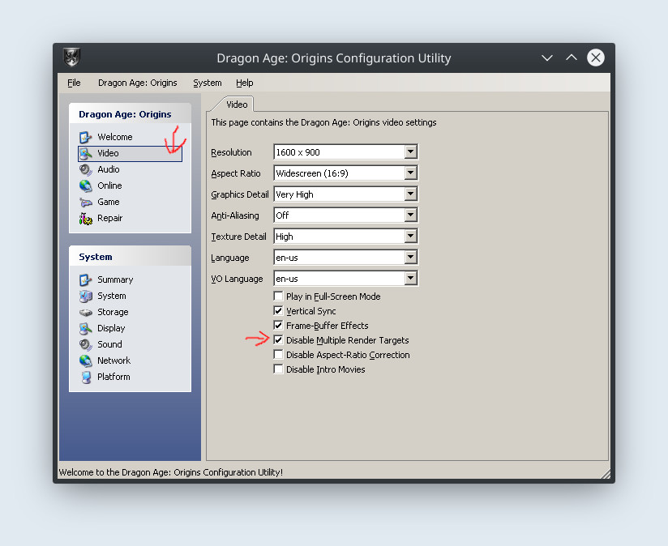The image size is (668, 546).
Task: Check Disable Aspect-Ratio Correction
Action: [x=278, y=355]
